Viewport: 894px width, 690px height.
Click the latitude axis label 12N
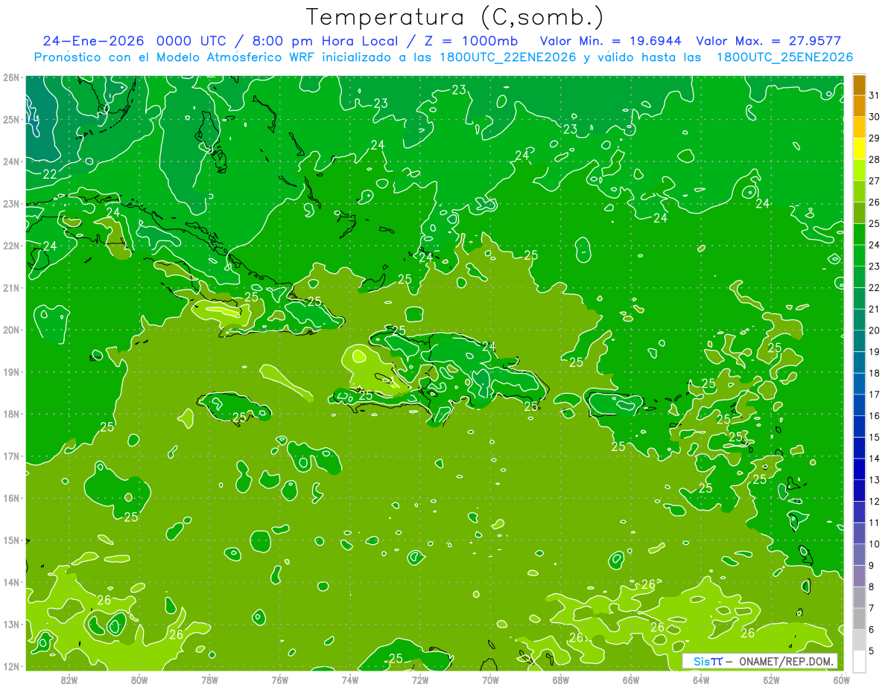coord(11,666)
